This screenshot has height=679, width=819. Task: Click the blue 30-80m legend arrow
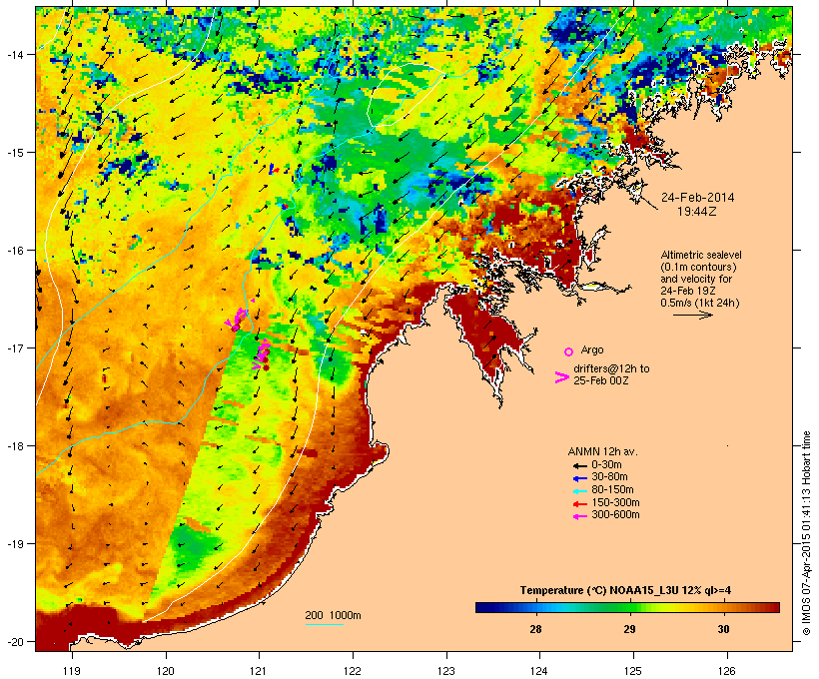tap(579, 478)
